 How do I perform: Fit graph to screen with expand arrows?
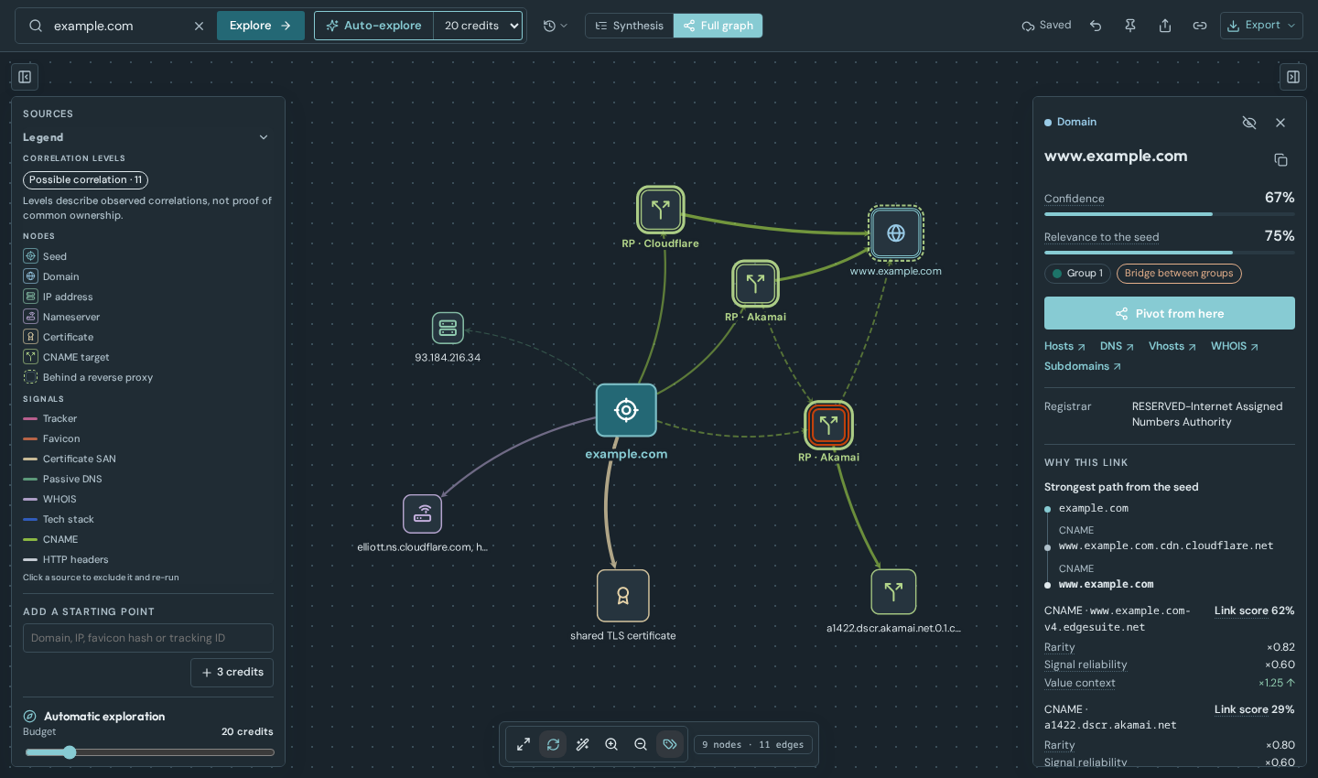(x=524, y=744)
